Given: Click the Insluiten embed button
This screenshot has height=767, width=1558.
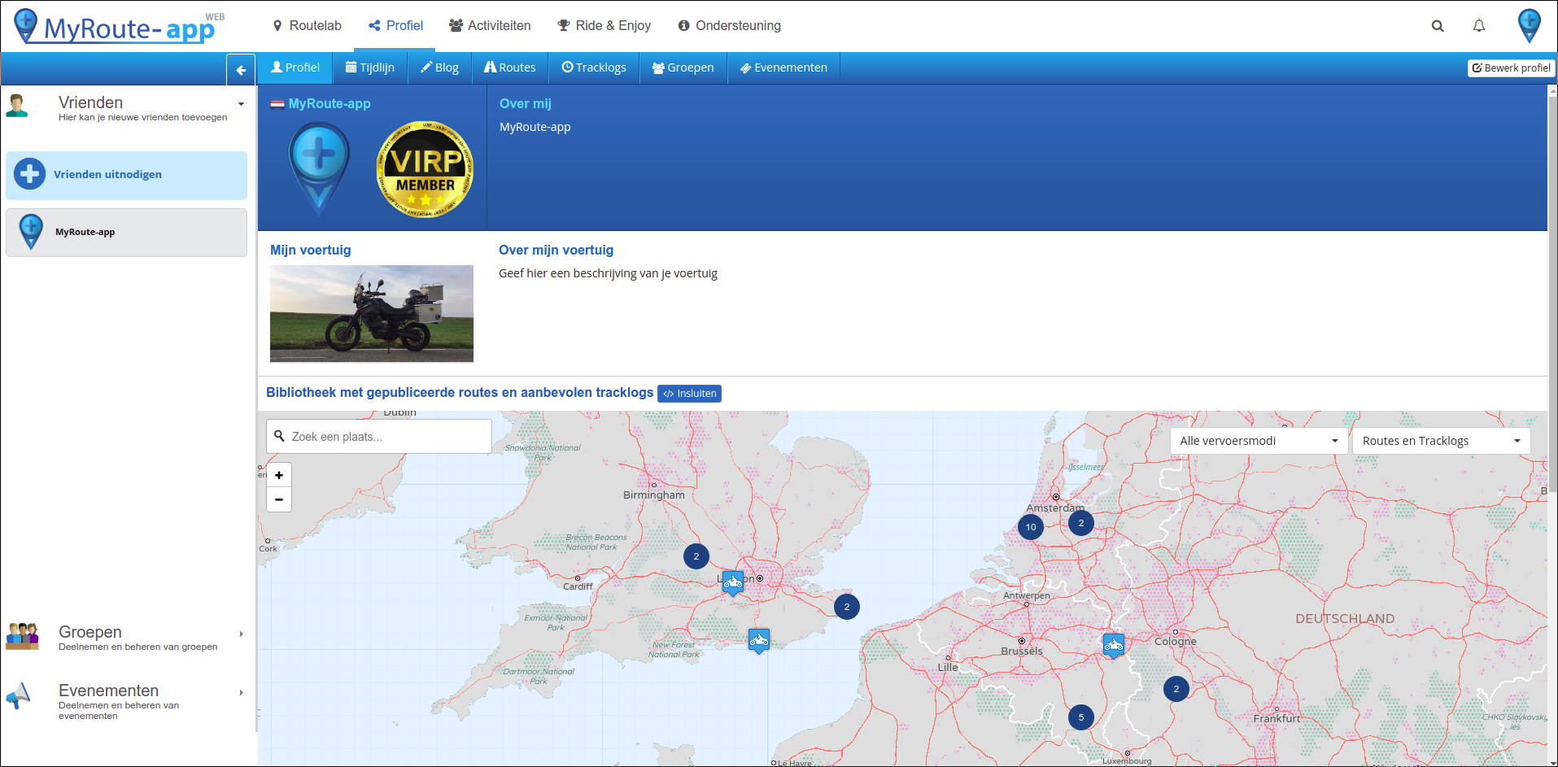Looking at the screenshot, I should click(x=689, y=394).
